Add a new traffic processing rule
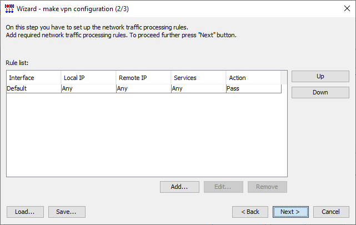This screenshot has width=356, height=225. 179,187
